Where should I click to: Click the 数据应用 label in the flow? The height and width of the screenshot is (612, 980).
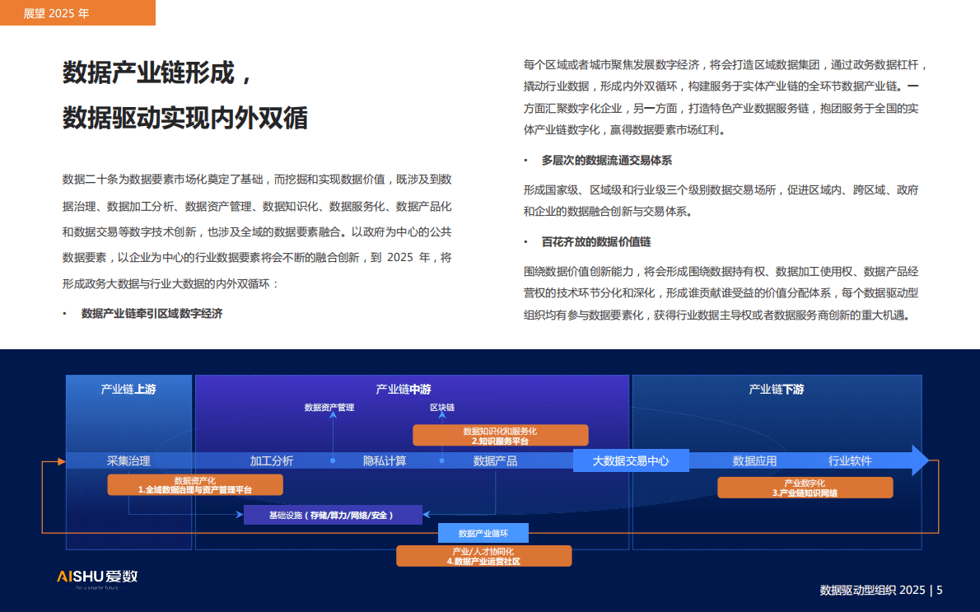pyautogui.click(x=756, y=460)
